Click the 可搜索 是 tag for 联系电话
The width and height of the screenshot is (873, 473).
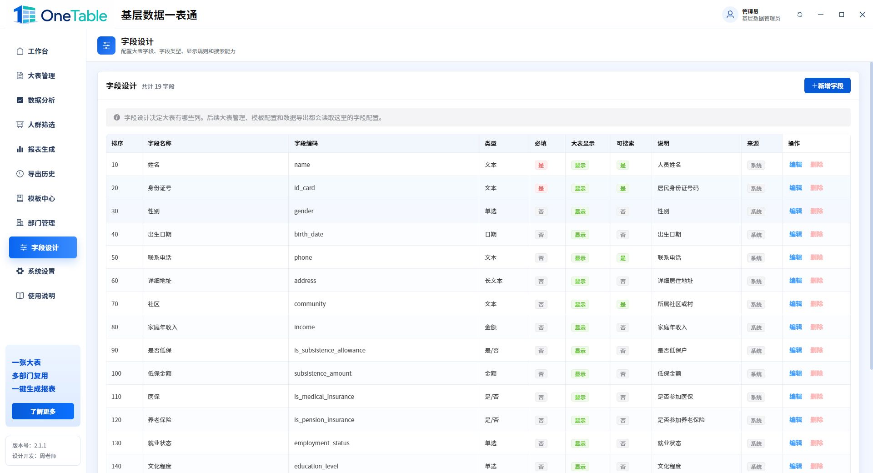[623, 258]
